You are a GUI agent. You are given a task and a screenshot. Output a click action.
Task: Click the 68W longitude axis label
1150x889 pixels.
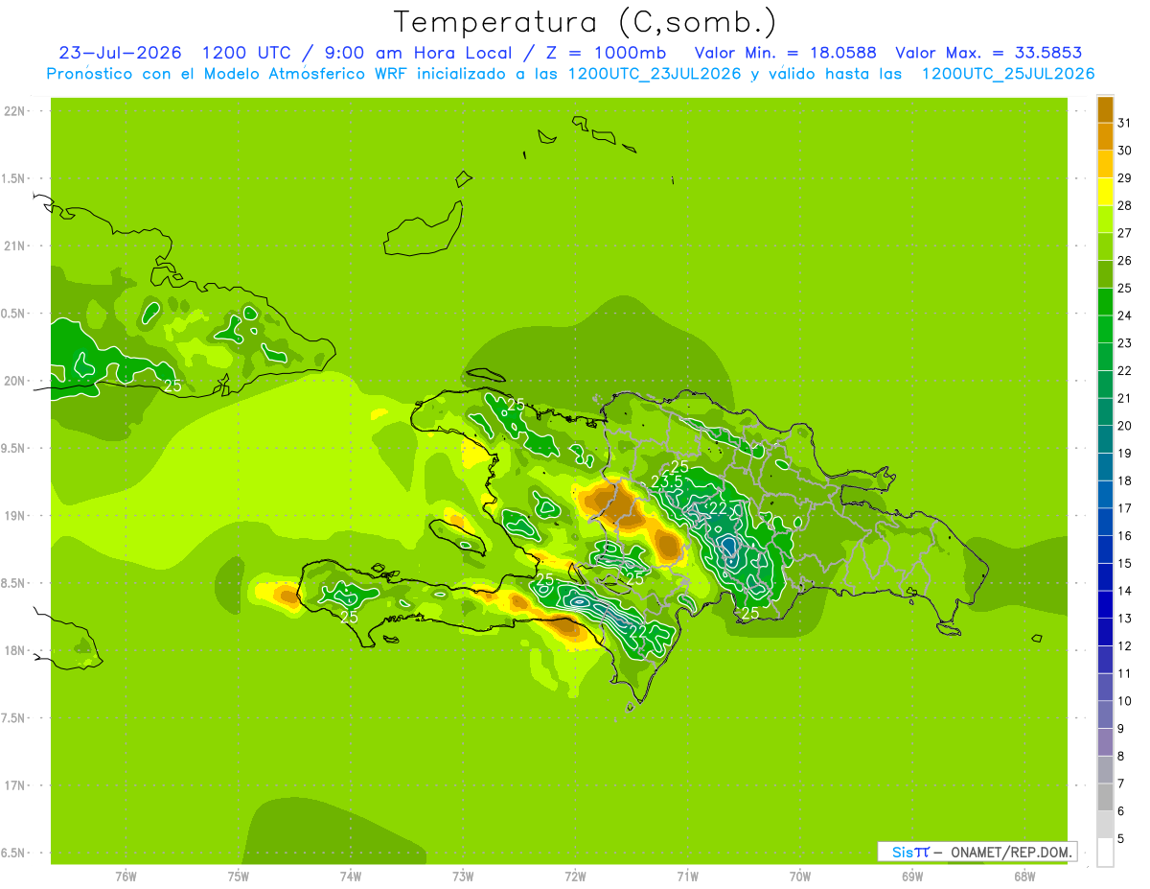(x=1023, y=876)
